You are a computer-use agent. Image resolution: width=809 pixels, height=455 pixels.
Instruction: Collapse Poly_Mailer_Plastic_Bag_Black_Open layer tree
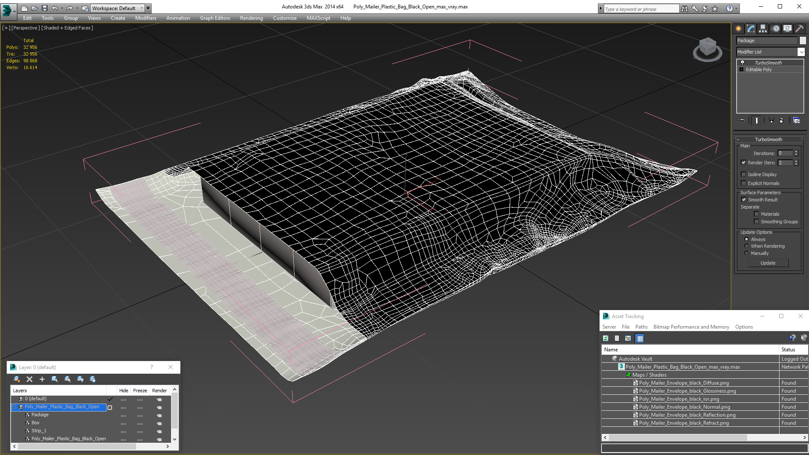[14, 407]
